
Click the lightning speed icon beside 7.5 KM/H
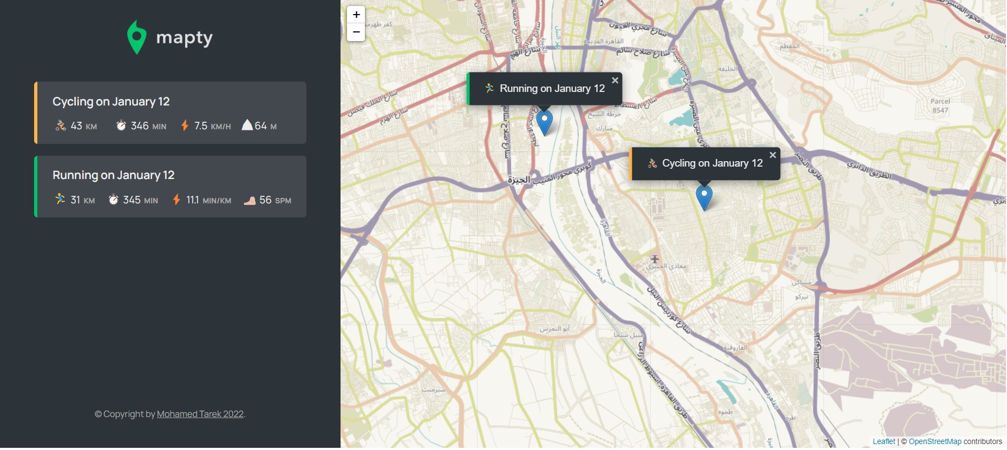tap(185, 125)
